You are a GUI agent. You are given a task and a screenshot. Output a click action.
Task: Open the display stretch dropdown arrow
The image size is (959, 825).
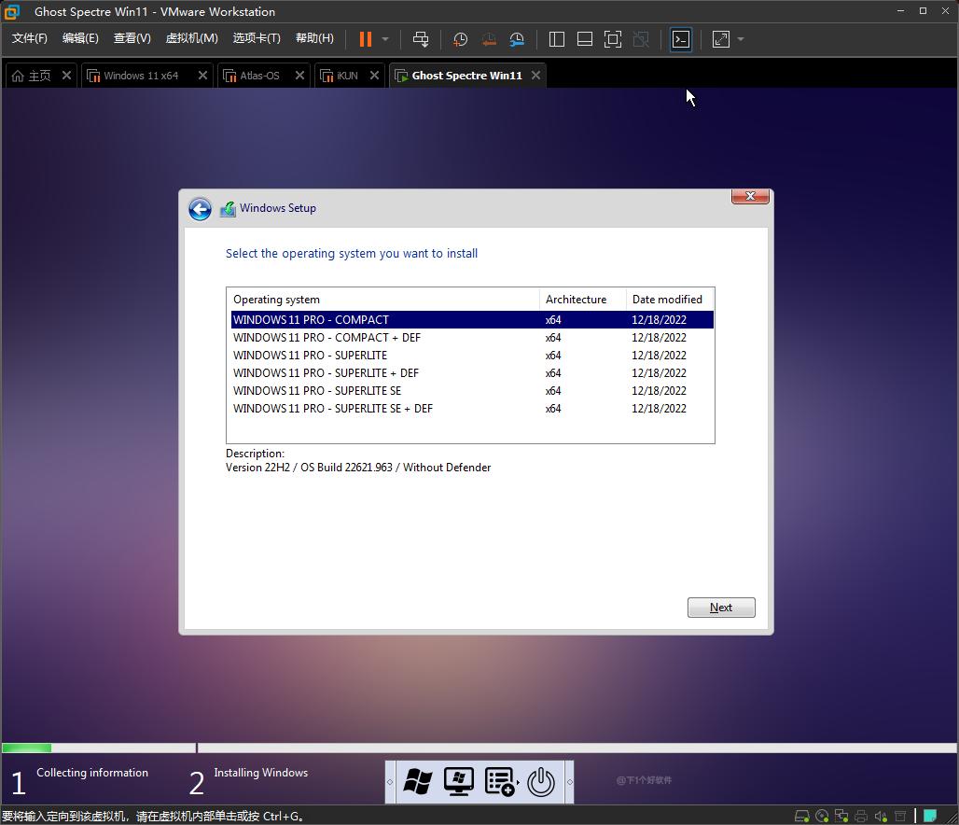pos(740,39)
